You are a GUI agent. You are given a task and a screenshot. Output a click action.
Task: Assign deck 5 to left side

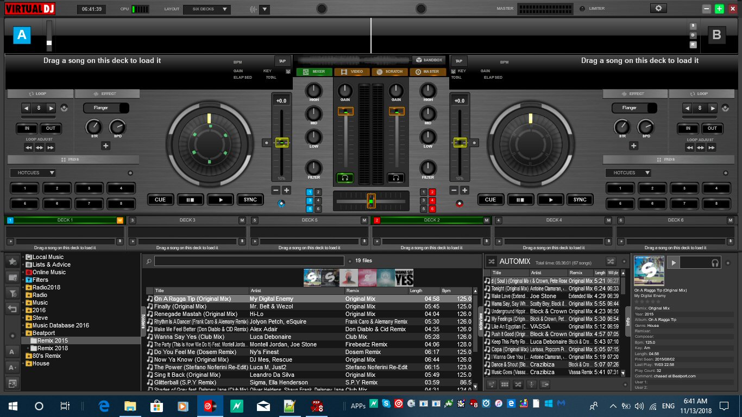point(310,208)
